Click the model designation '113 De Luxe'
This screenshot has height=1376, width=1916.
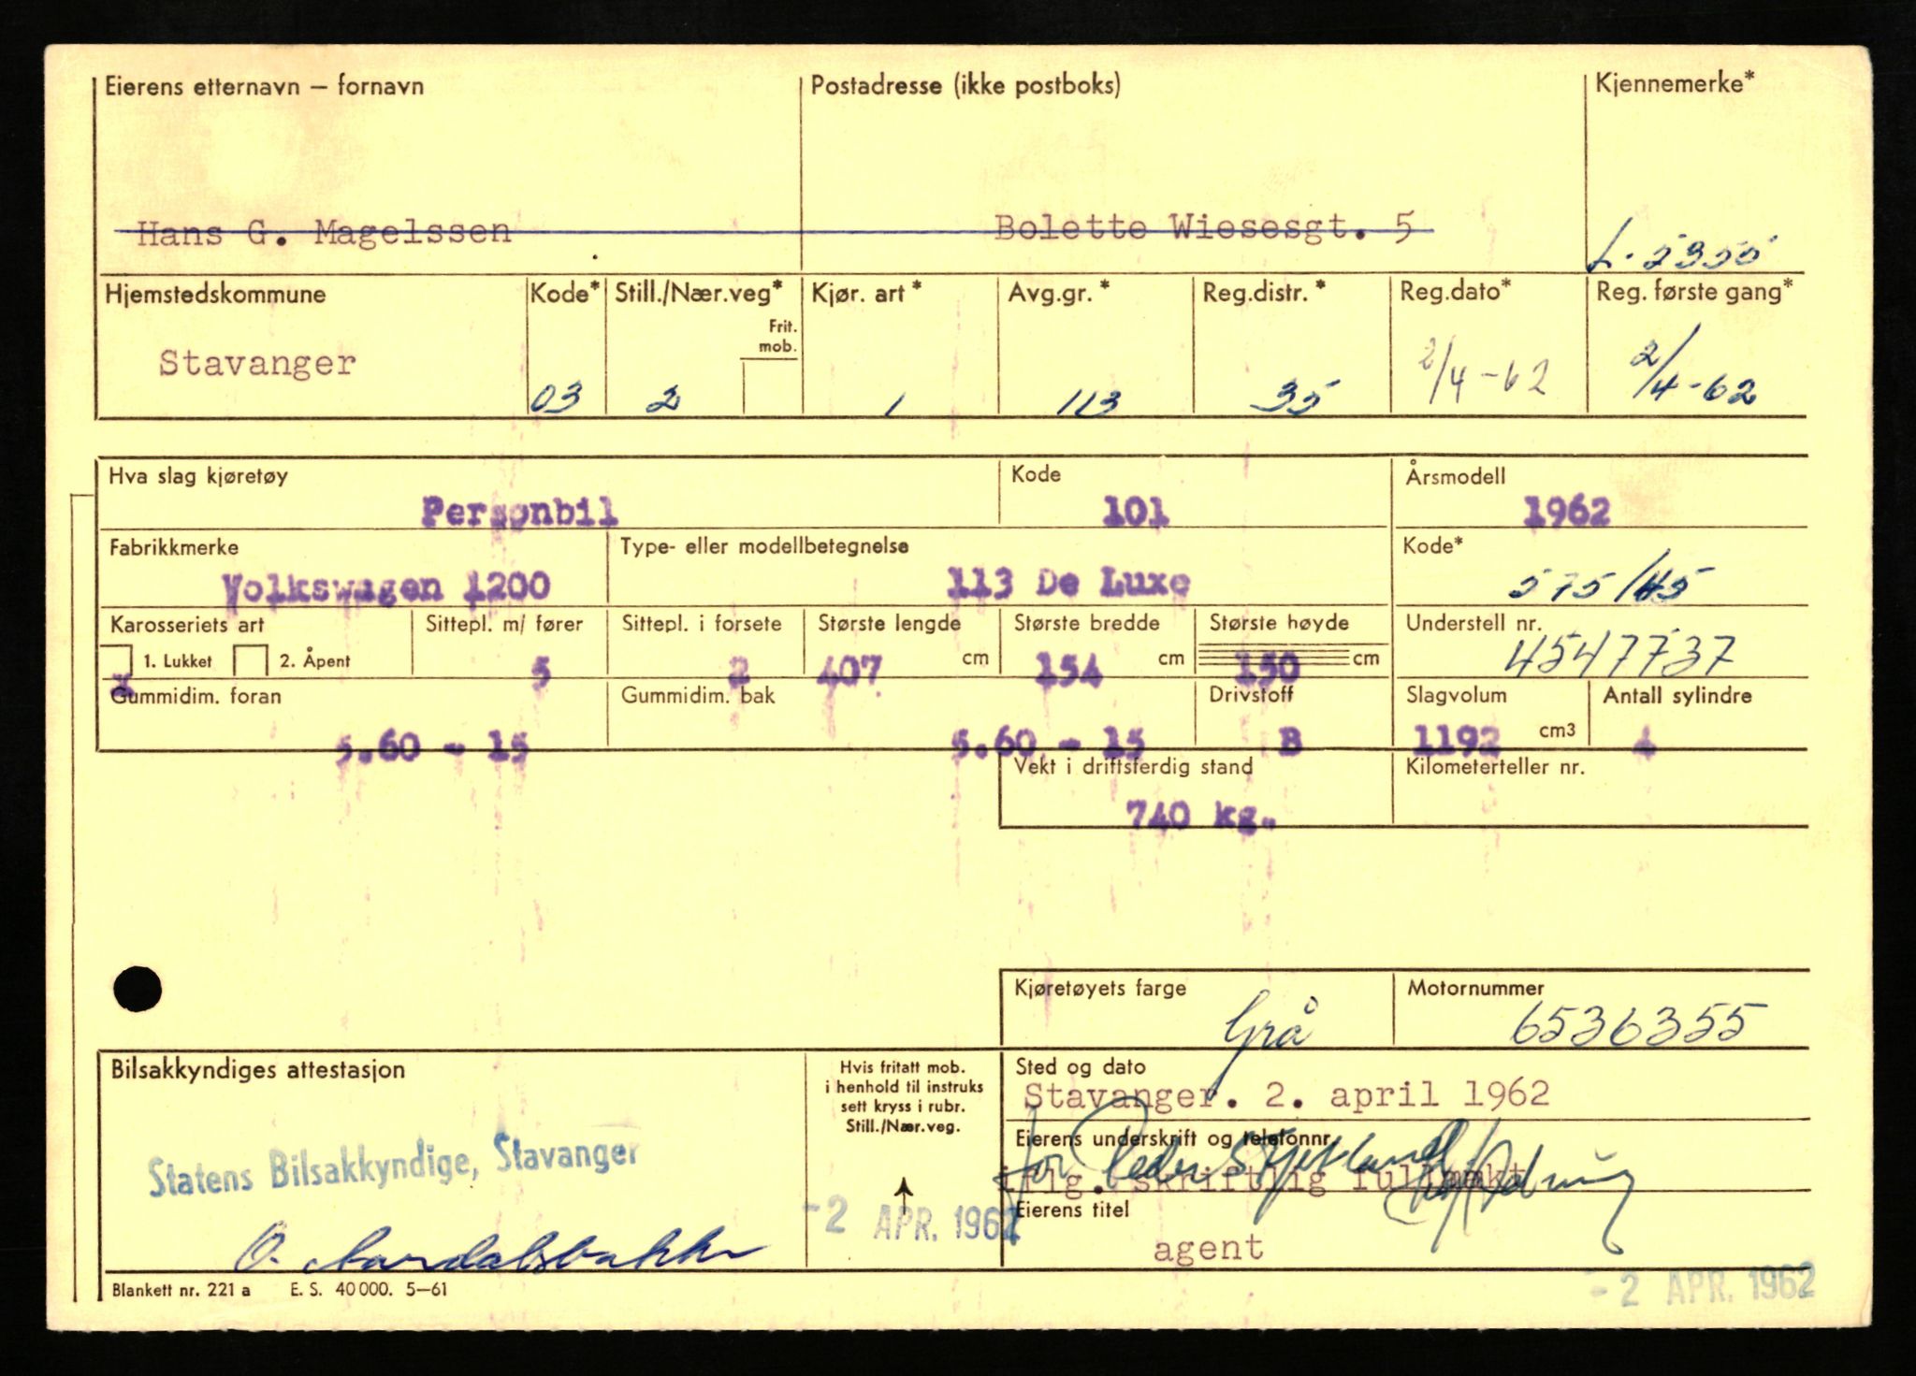(x=1068, y=583)
